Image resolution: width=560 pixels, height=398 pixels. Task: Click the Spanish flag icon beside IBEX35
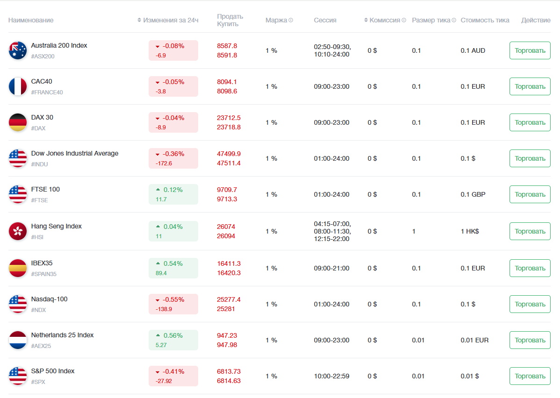pos(18,268)
